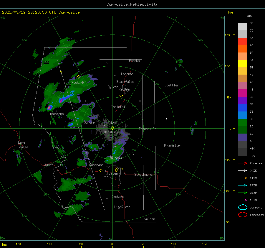This screenshot has width=265, height=248.
Task: Click the Calgary city label
Action: [x=115, y=173]
